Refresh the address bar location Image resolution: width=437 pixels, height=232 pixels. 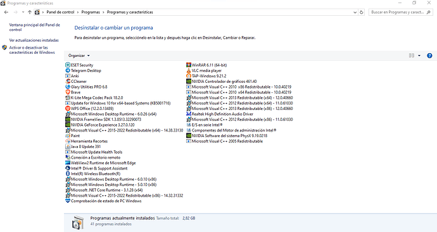tap(362, 12)
